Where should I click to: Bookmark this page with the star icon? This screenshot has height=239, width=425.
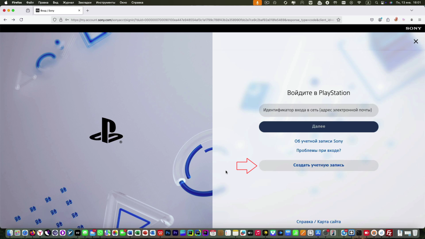coord(338,20)
